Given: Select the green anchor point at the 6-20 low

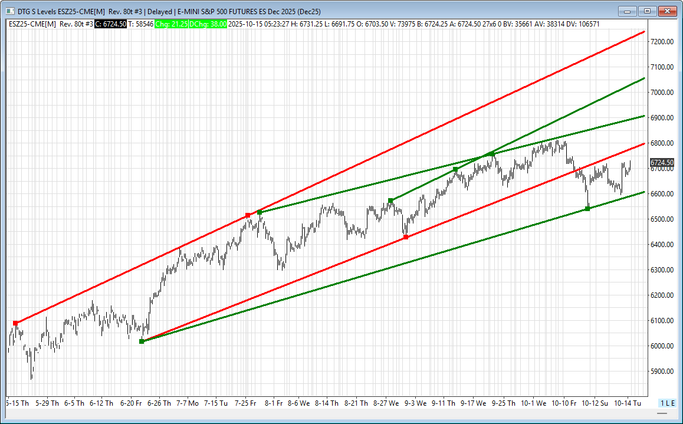Looking at the screenshot, I should pos(142,341).
